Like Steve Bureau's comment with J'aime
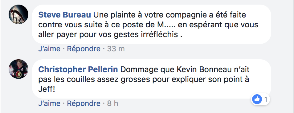Screen dimensions: 294x113 pos(49,49)
